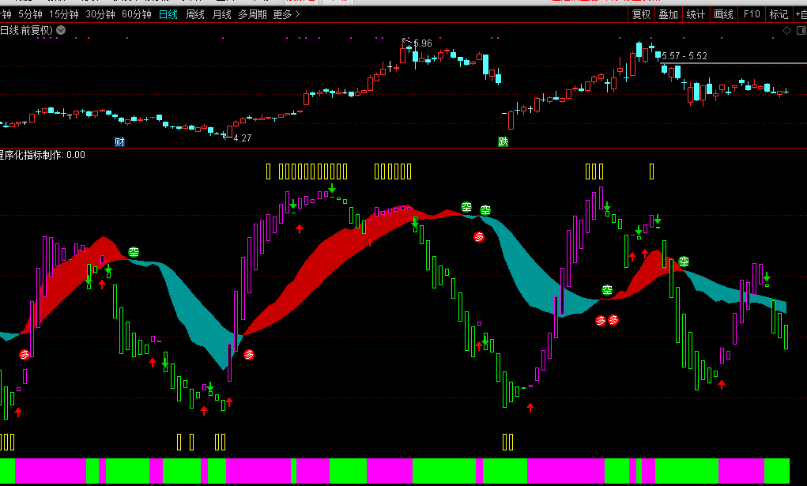Click the red 多 signal near the chart's left edge

25,355
